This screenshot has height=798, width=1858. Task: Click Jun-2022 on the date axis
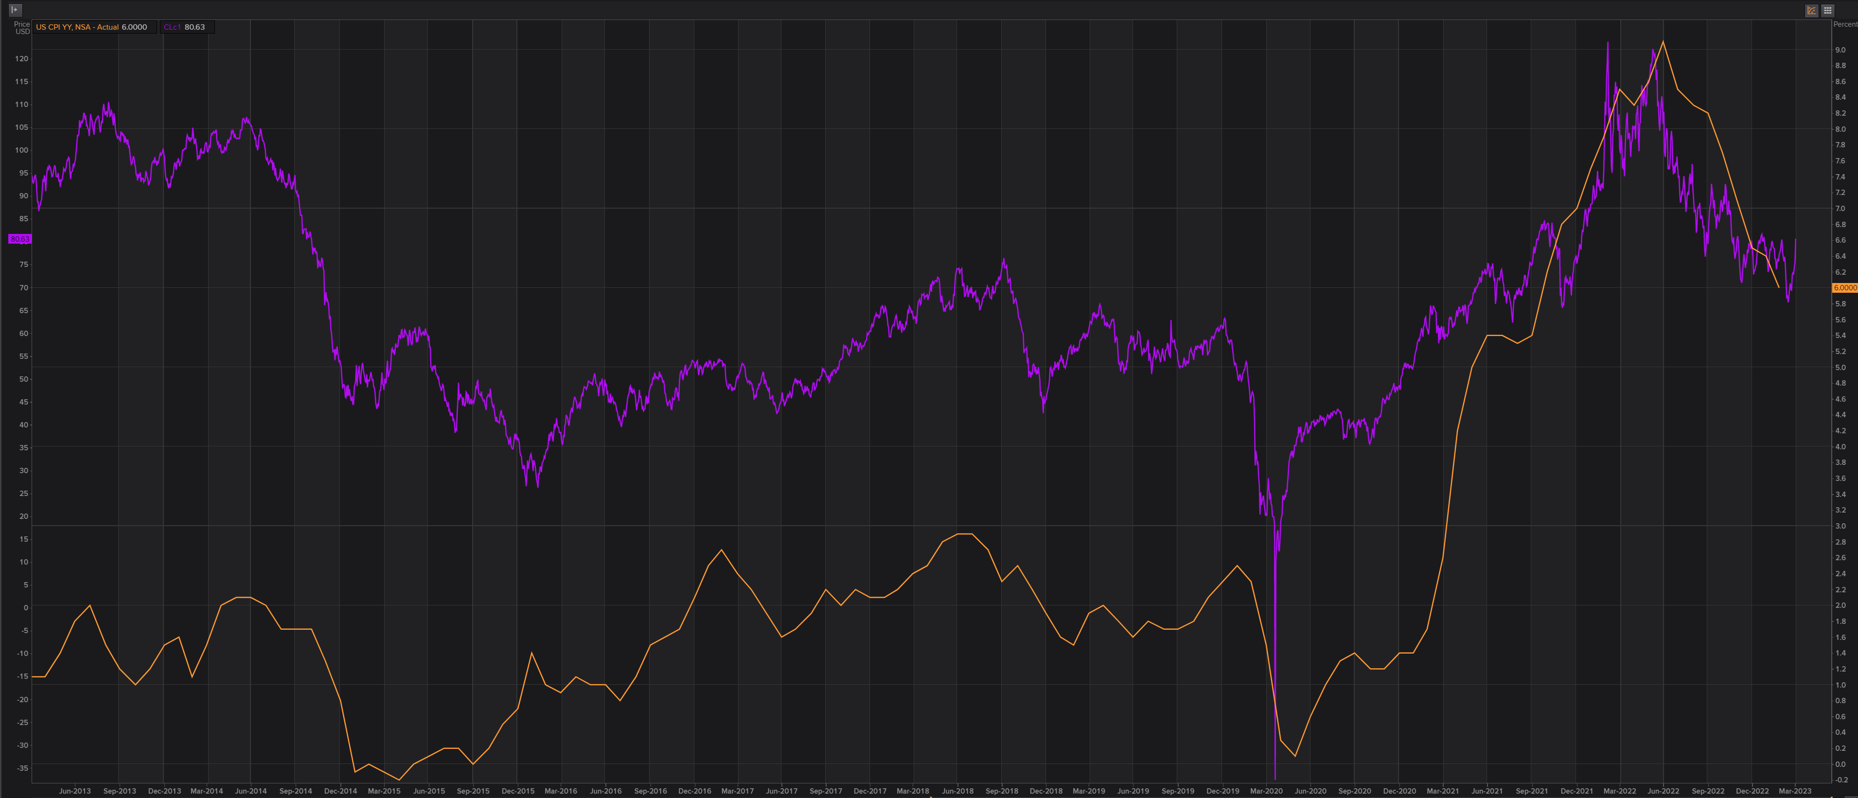point(1664,791)
